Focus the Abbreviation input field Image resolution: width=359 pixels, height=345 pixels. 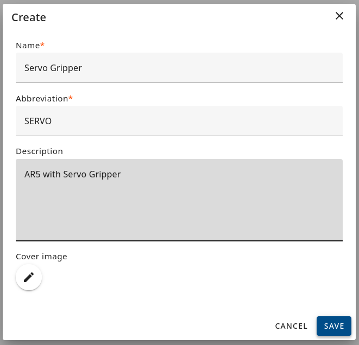[x=179, y=121]
